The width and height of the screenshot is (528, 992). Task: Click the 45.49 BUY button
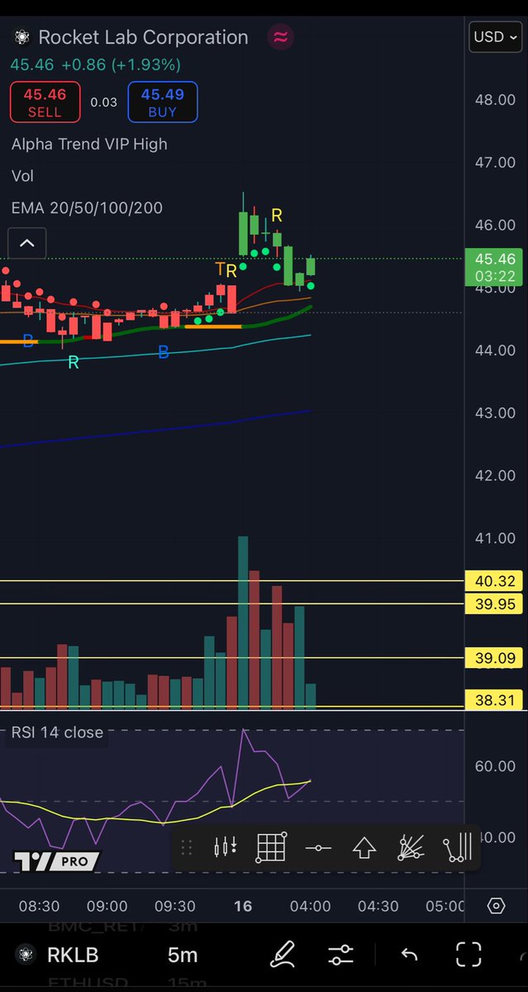coord(163,102)
